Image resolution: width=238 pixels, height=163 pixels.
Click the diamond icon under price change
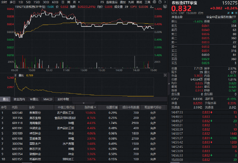click(x=236, y=13)
